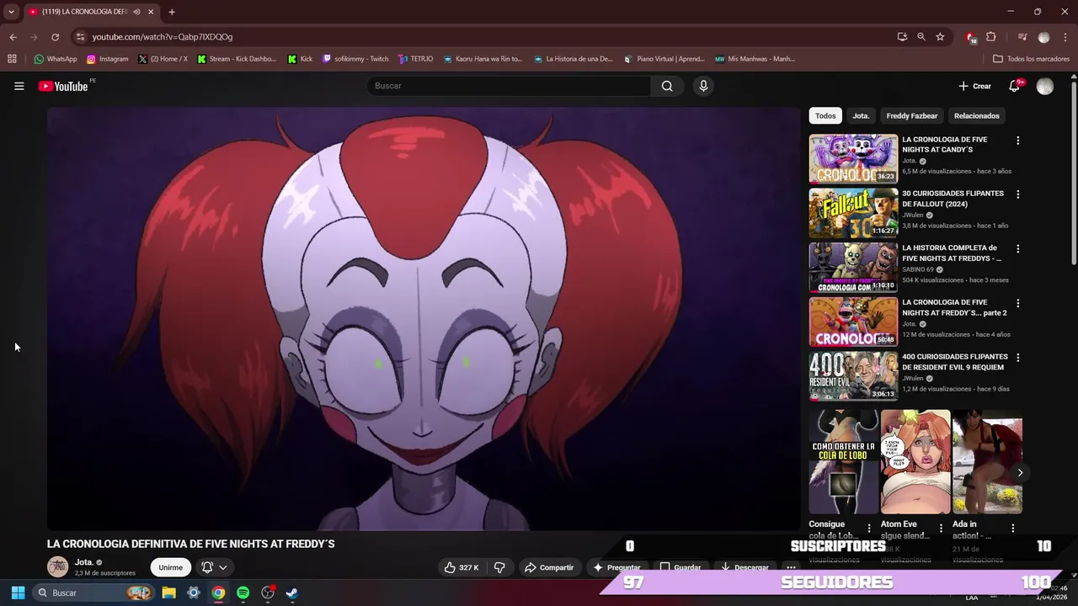Like the video with 327 K
1078x606 pixels.
click(x=462, y=567)
